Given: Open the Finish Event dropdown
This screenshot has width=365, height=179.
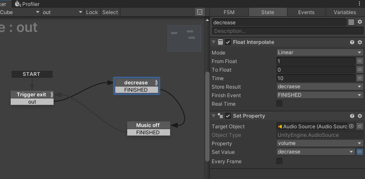Looking at the screenshot, I should click(320, 95).
